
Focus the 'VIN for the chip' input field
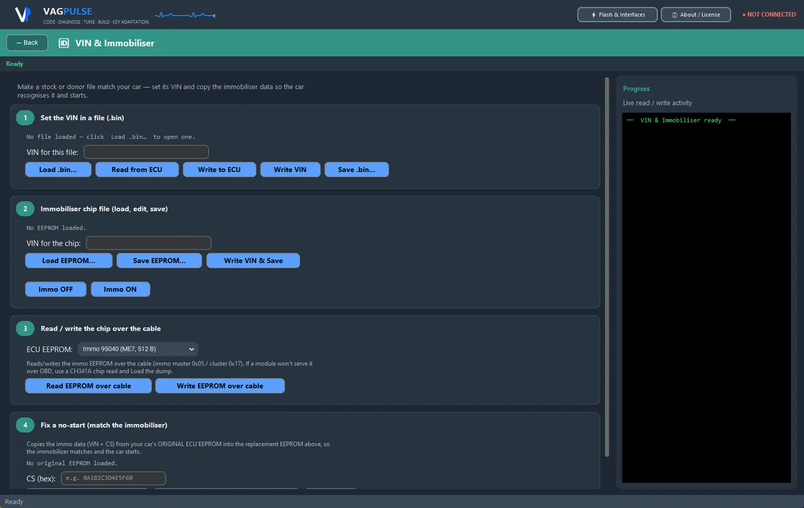[x=148, y=243]
